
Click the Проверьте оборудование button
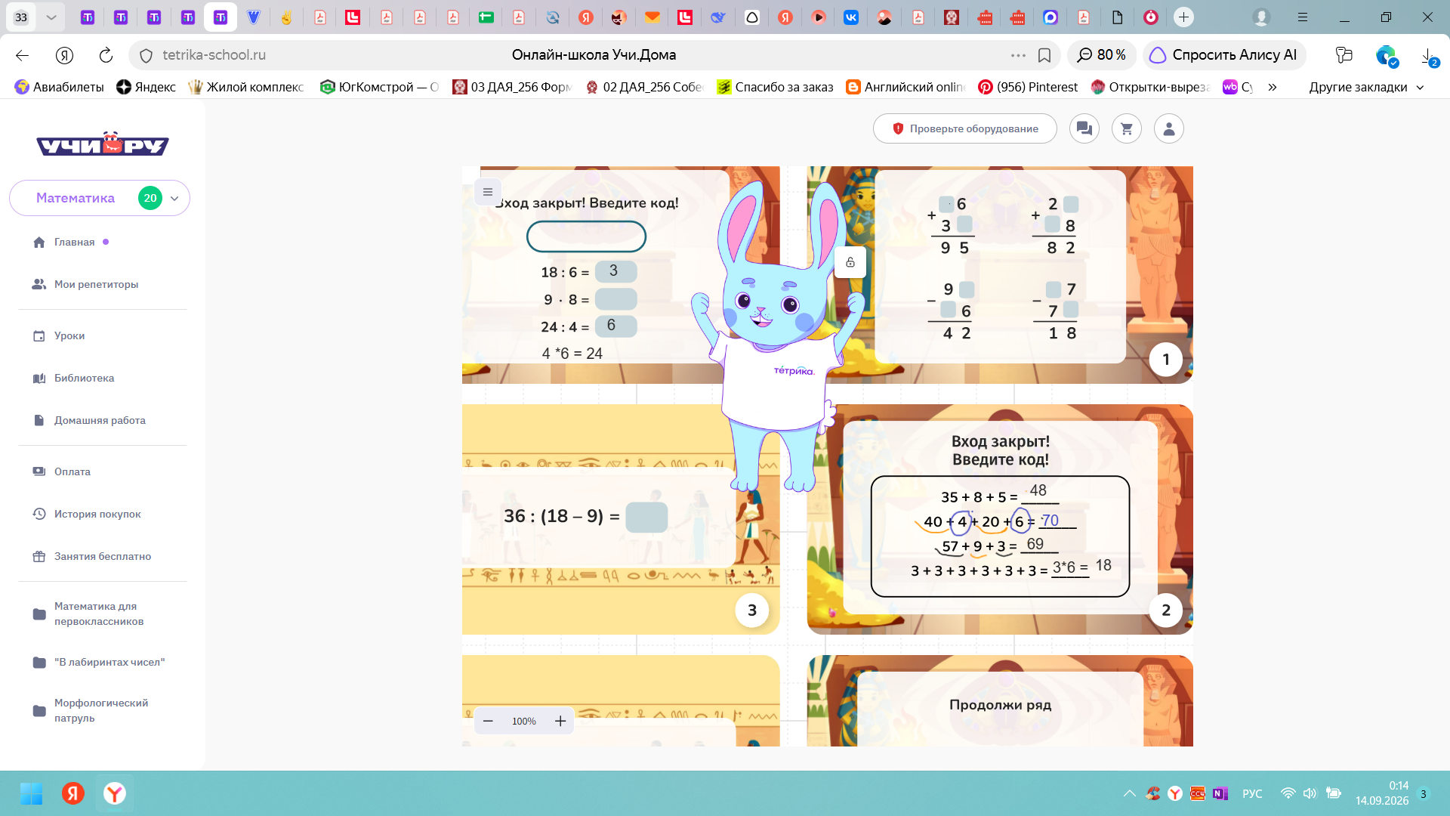(x=965, y=128)
